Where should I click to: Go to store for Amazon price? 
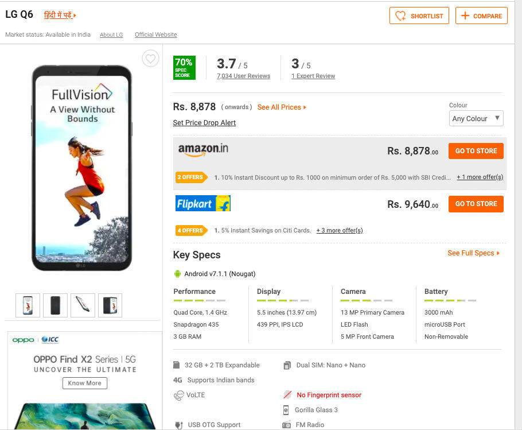(476, 151)
